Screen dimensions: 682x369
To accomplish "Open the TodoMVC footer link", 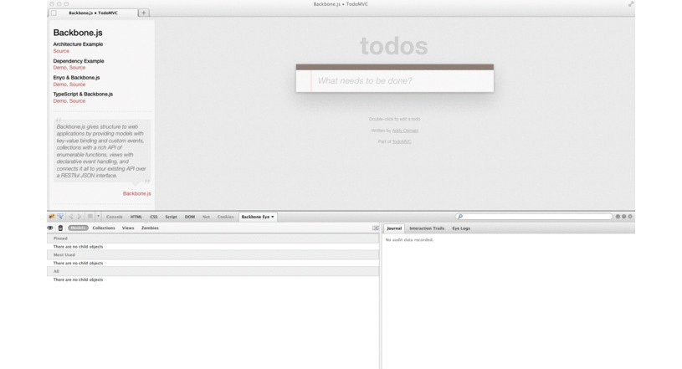I will [x=402, y=142].
